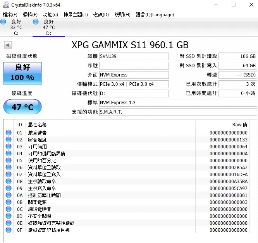
Task: Click status orb of attribute 06 資料單位已讀取
Action: click(9, 167)
